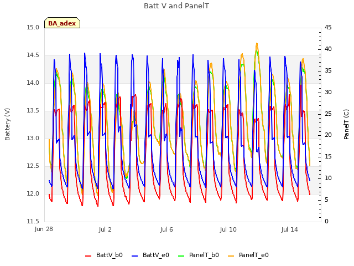This screenshot has height=266, width=354.
Task: Click the 5 right axis value
Action: click(x=326, y=200)
